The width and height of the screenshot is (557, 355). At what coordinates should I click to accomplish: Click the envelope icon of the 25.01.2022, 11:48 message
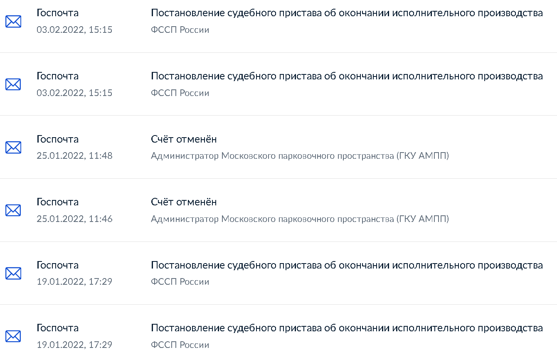point(13,147)
